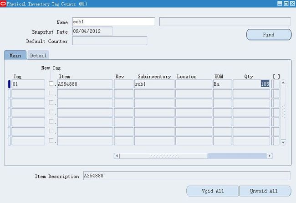Toggle New Tag checkbox in second row
The width and height of the screenshot is (296, 203).
51,93
